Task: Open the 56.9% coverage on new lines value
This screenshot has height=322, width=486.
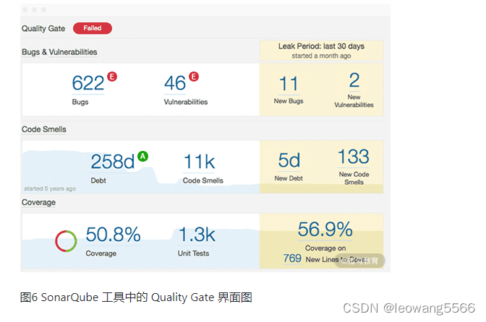Action: [x=325, y=229]
